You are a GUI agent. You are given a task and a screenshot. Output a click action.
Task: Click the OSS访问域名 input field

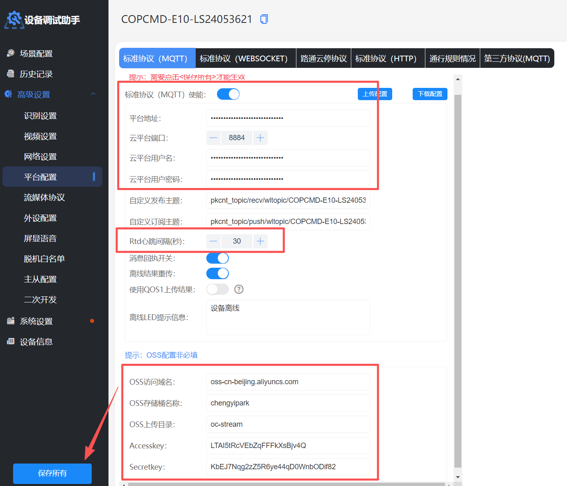pos(288,382)
